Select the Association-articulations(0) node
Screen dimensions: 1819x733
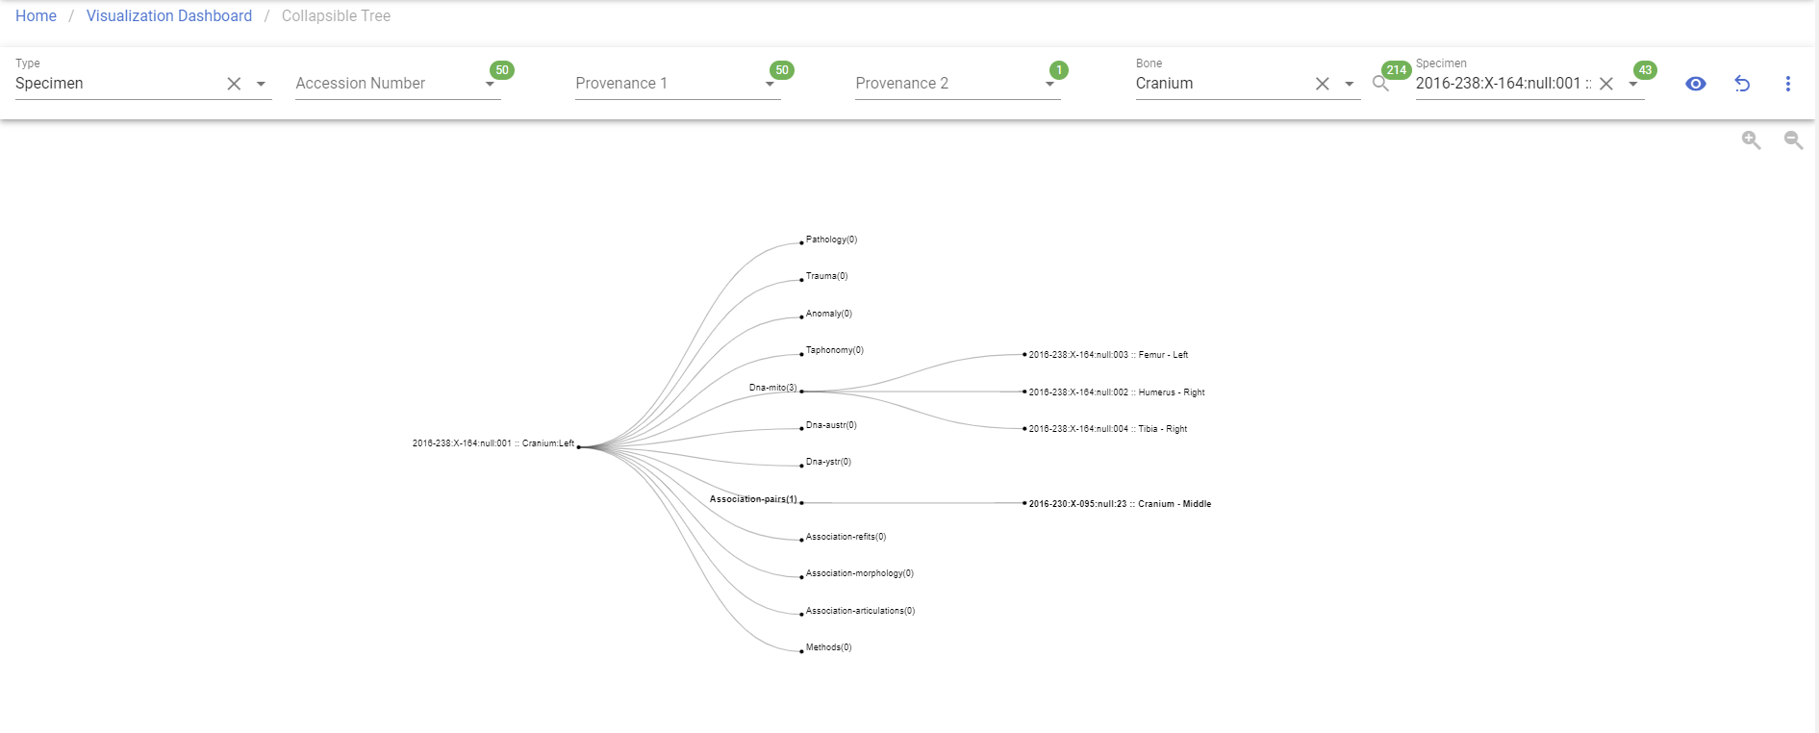point(859,611)
